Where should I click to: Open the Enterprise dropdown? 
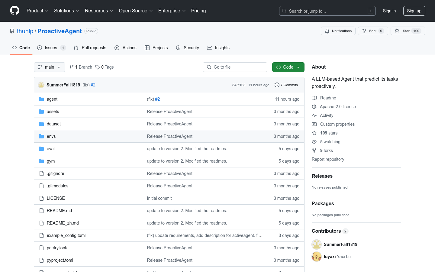[x=172, y=11]
